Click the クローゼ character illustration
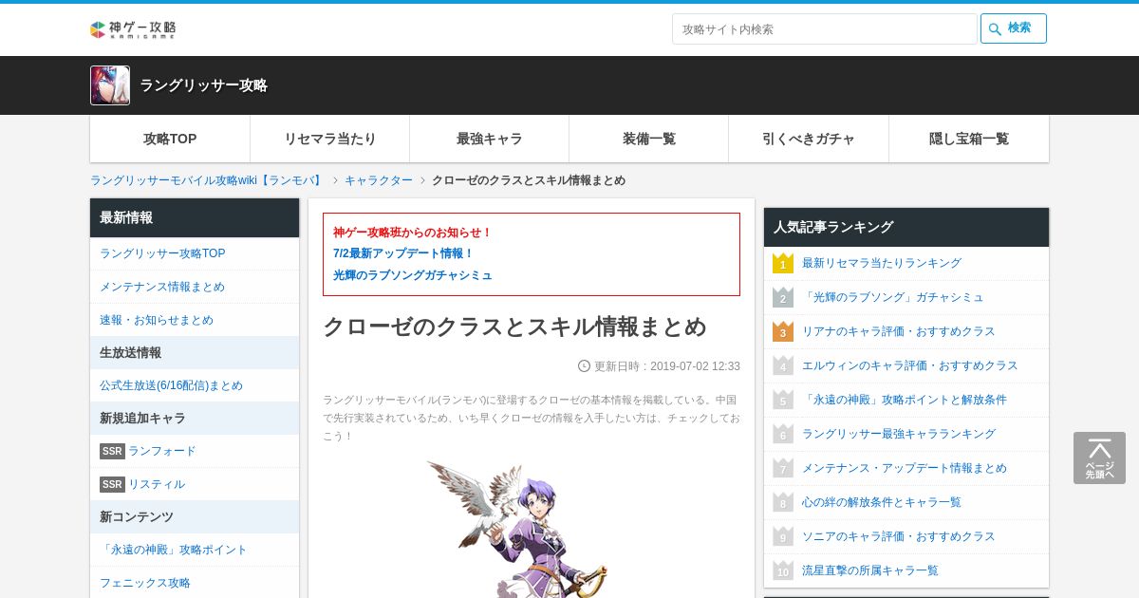This screenshot has height=598, width=1139. (x=518, y=529)
